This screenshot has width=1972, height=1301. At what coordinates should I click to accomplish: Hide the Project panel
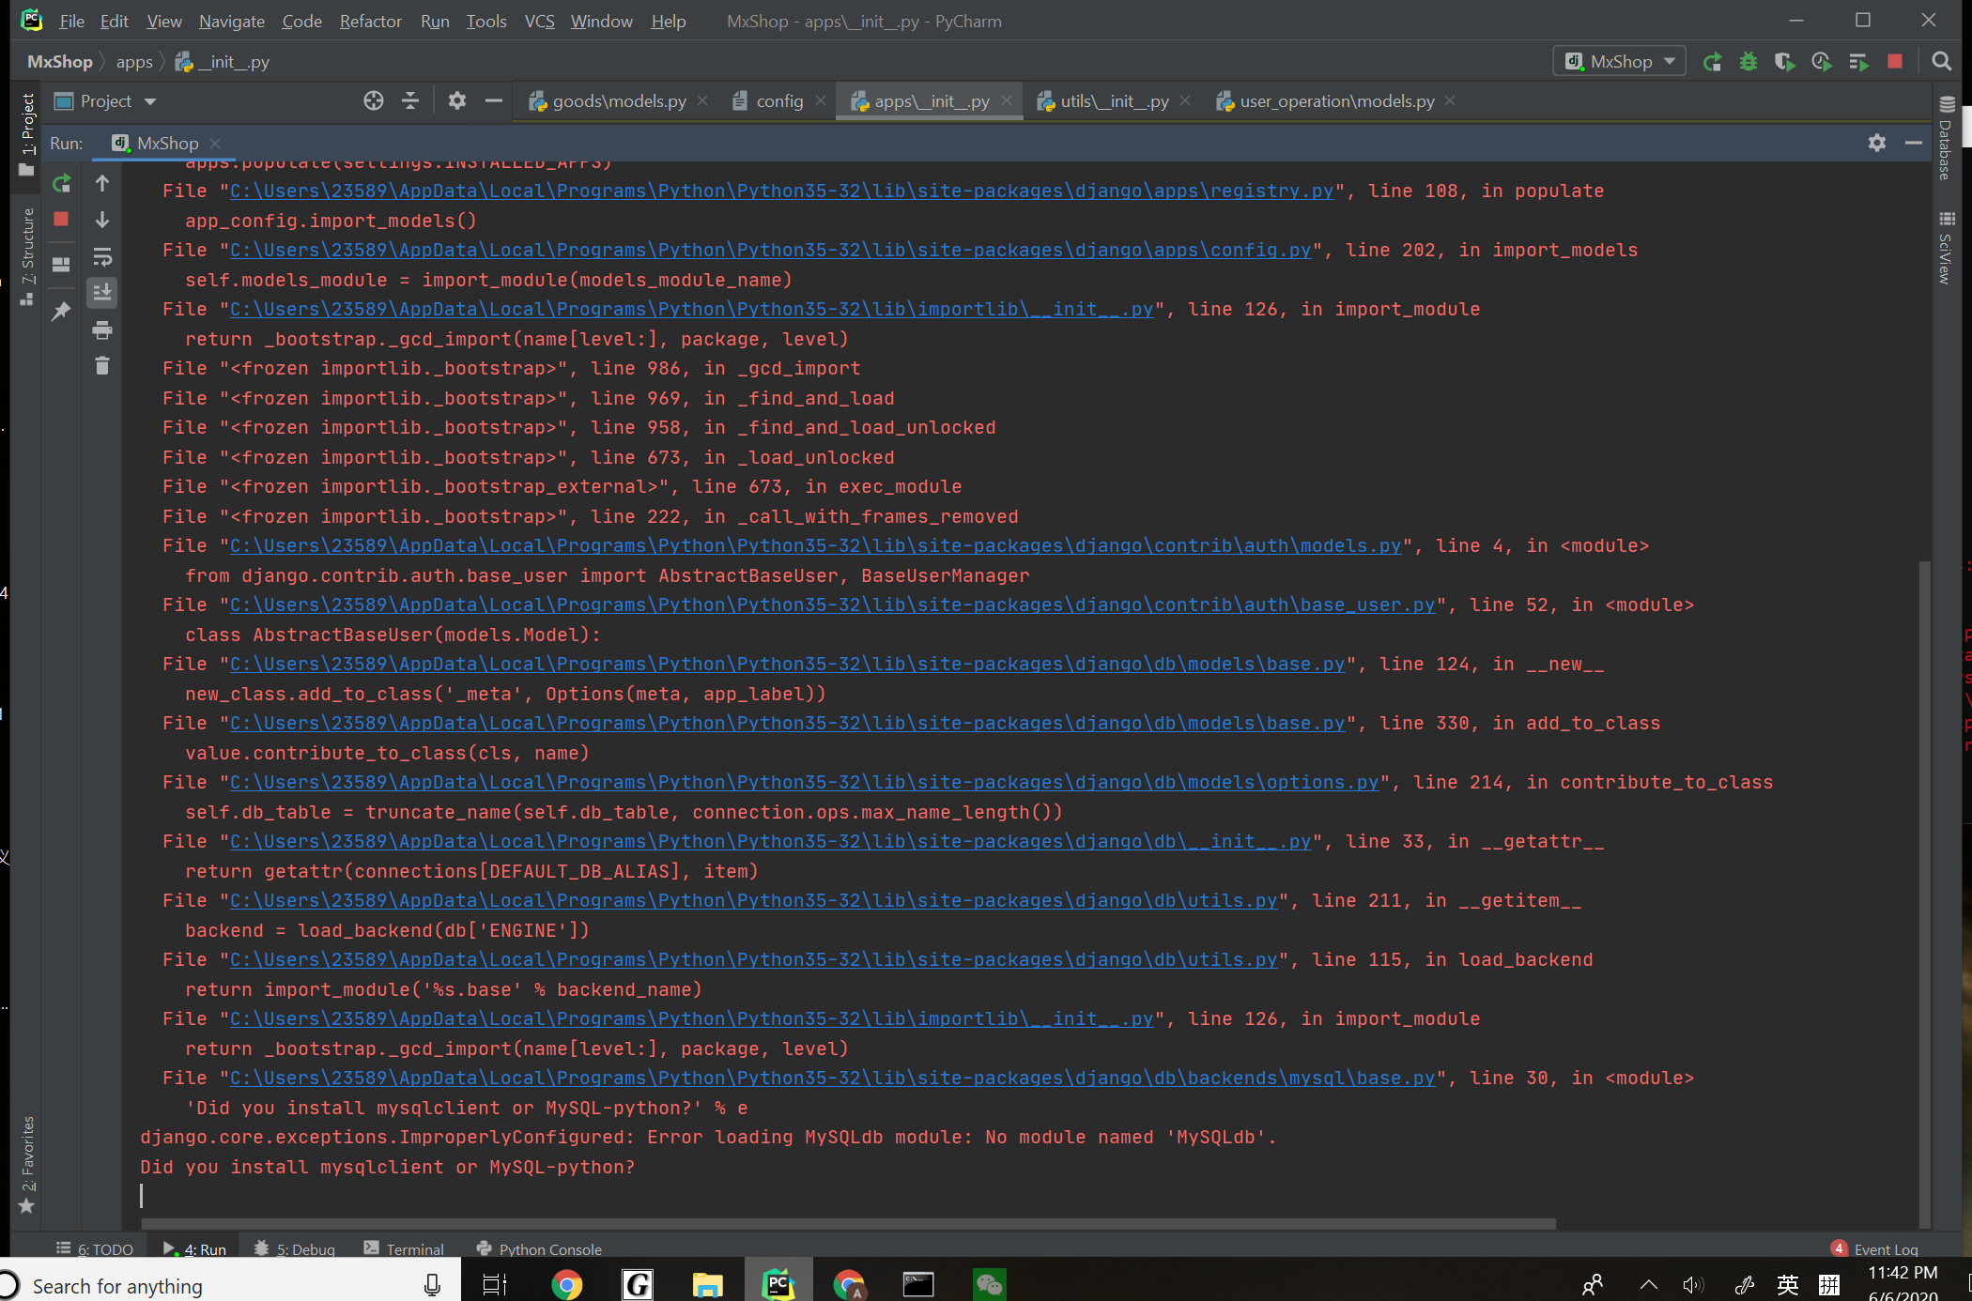click(493, 100)
